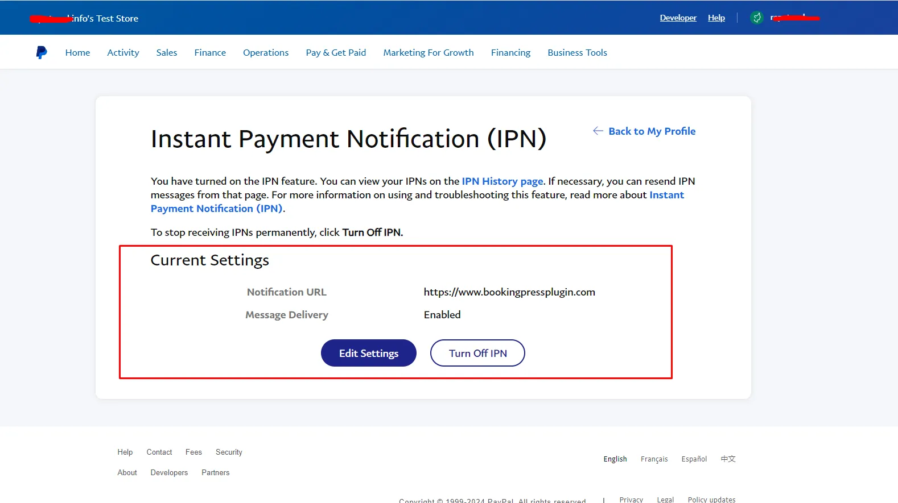Click the green account avatar icon
898x503 pixels.
tap(757, 18)
